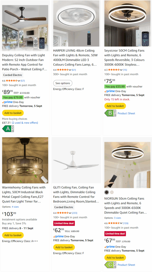
Task: Click the Seyxicnor fan star rating icons
Action: [114, 70]
